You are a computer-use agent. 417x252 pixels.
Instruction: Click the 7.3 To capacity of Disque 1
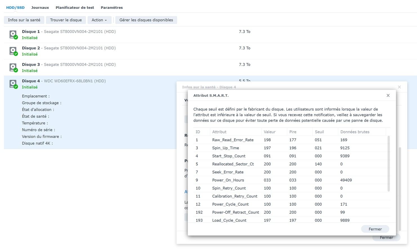[x=245, y=32]
